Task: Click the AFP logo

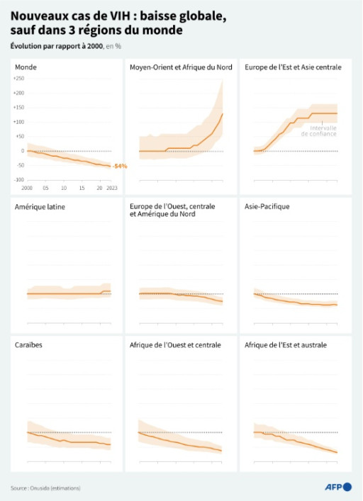Action: pyautogui.click(x=338, y=487)
